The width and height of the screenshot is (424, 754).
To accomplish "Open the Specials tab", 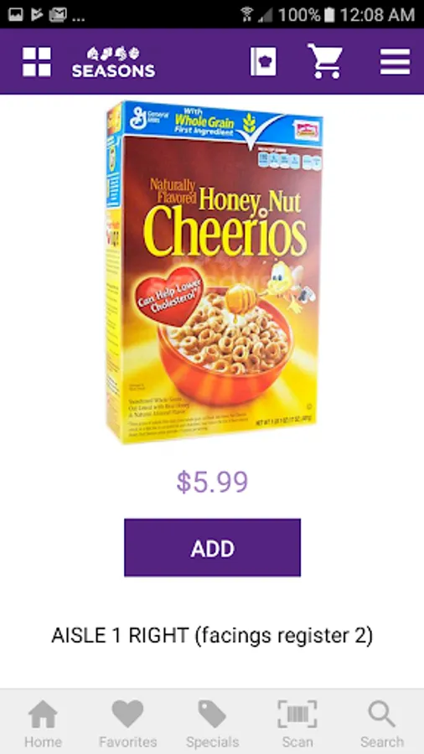I will coord(213,724).
